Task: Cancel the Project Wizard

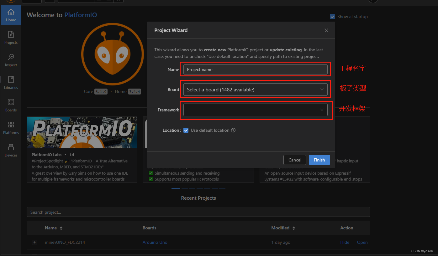Action: point(295,160)
